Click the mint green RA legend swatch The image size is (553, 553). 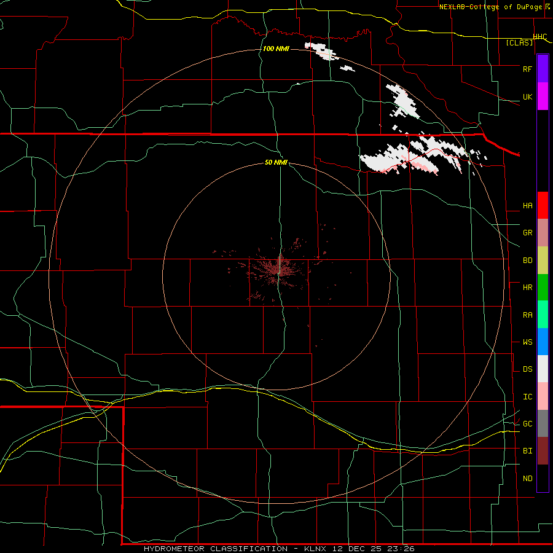[x=543, y=315]
